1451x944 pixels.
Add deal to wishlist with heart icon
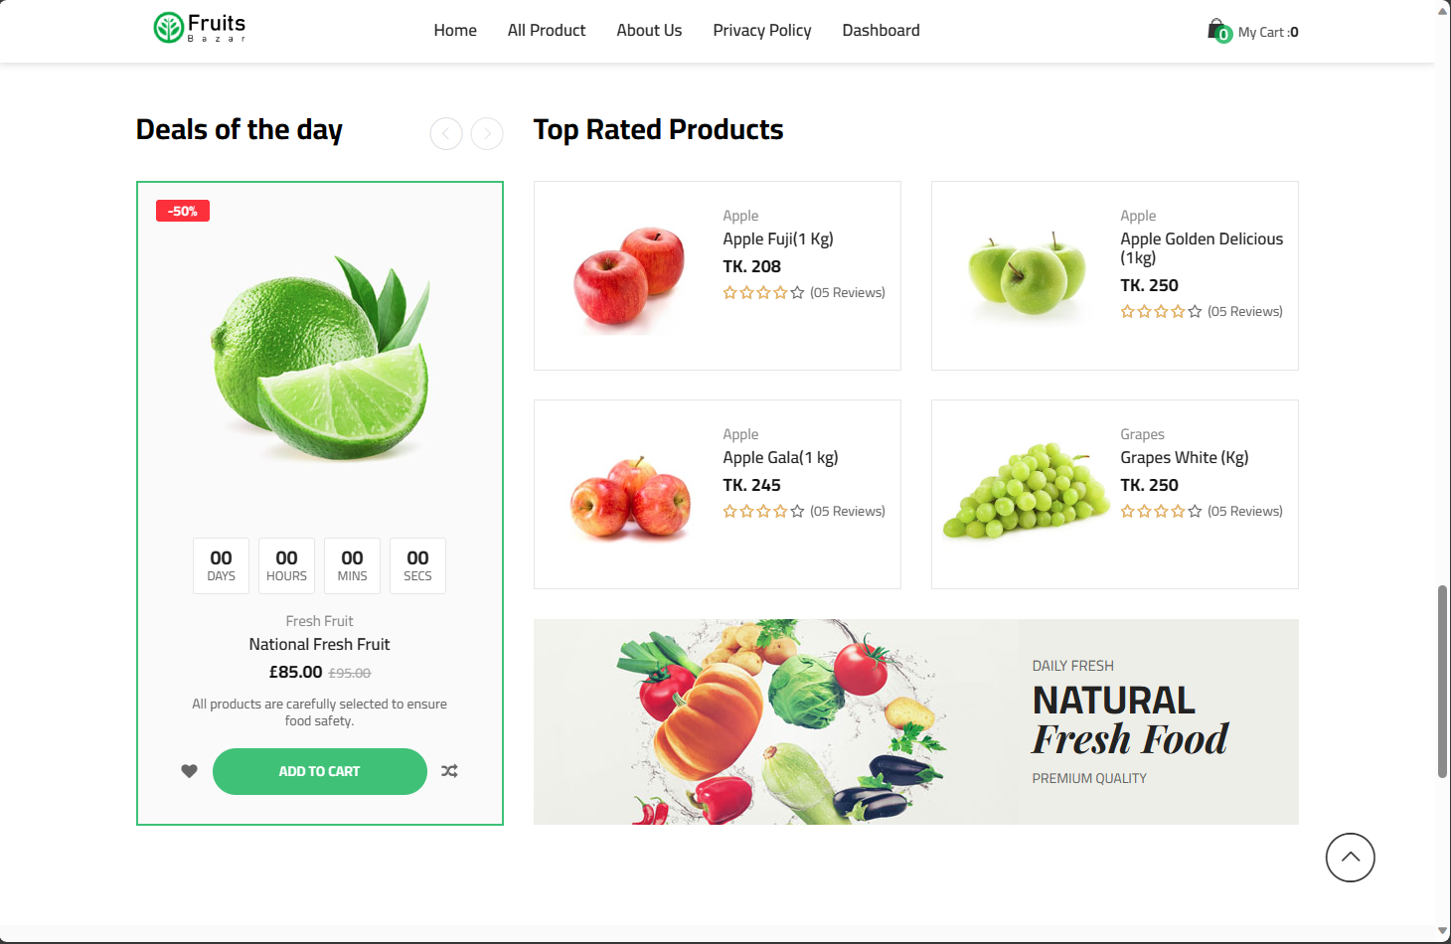[189, 771]
